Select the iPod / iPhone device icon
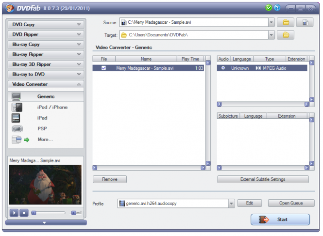323x236 pixels. 17,107
